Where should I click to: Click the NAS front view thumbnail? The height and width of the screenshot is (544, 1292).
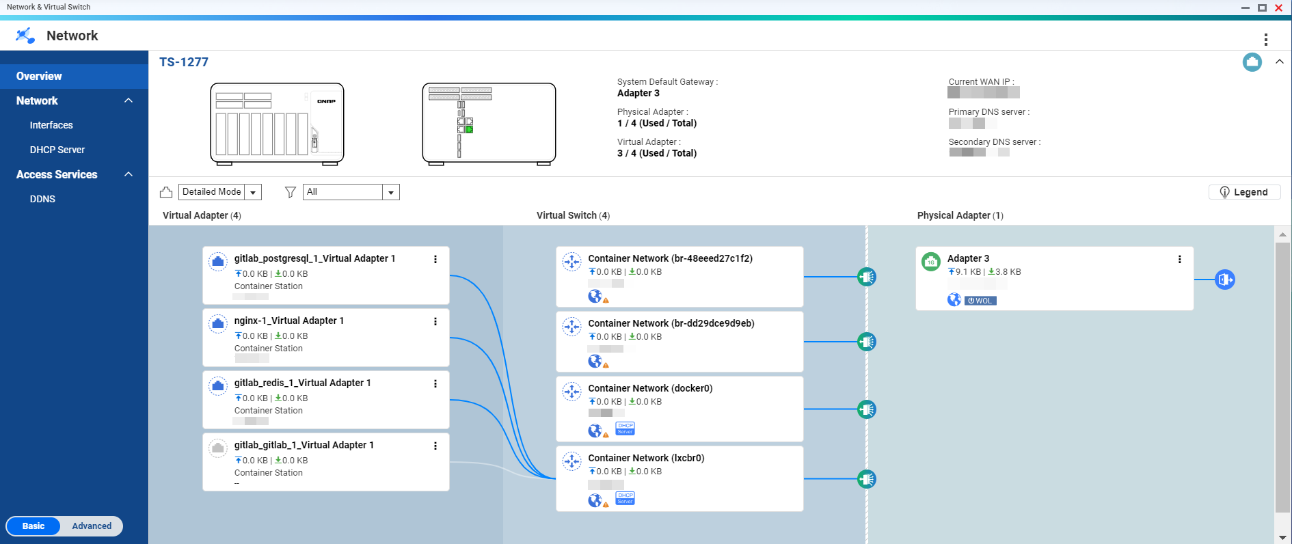277,124
